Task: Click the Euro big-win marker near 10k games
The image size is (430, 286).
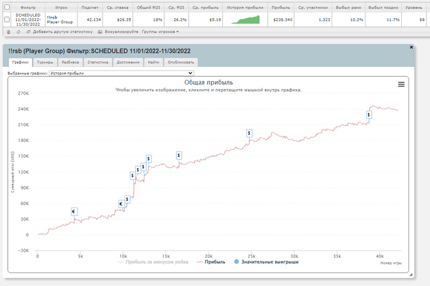Action: point(121,204)
